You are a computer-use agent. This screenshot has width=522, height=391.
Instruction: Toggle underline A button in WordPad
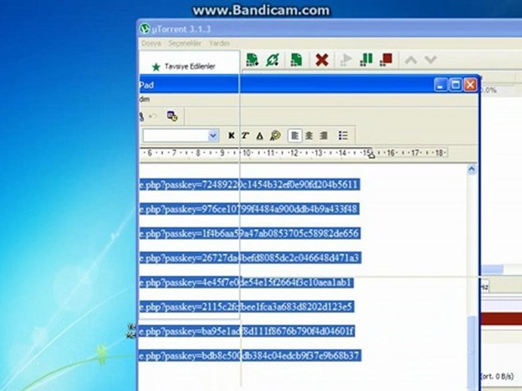point(260,136)
